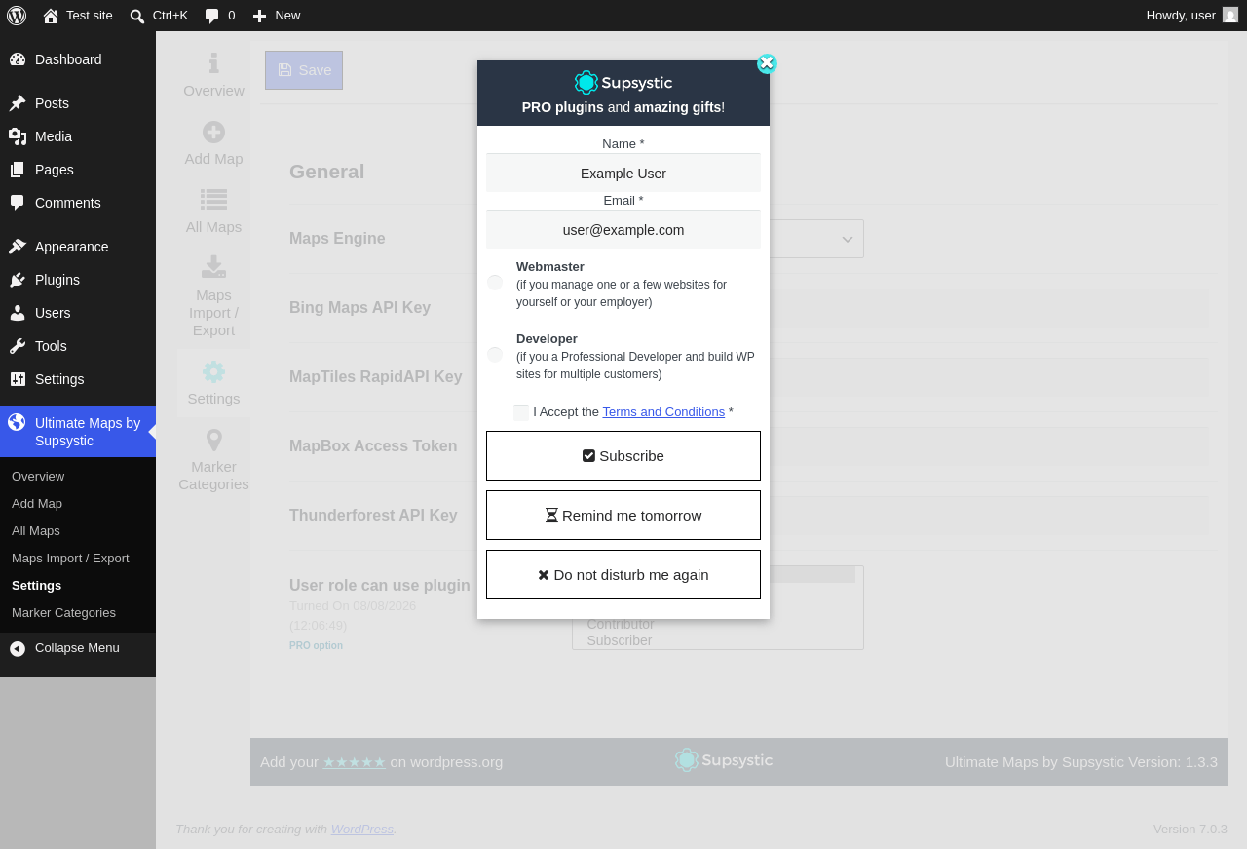Click Remind me tomorrow button
1247x849 pixels.
click(623, 516)
